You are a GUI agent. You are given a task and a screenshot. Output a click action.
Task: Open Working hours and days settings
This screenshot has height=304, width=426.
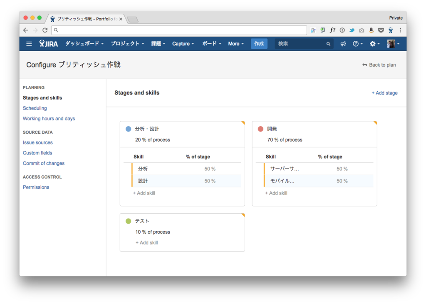[49, 119]
